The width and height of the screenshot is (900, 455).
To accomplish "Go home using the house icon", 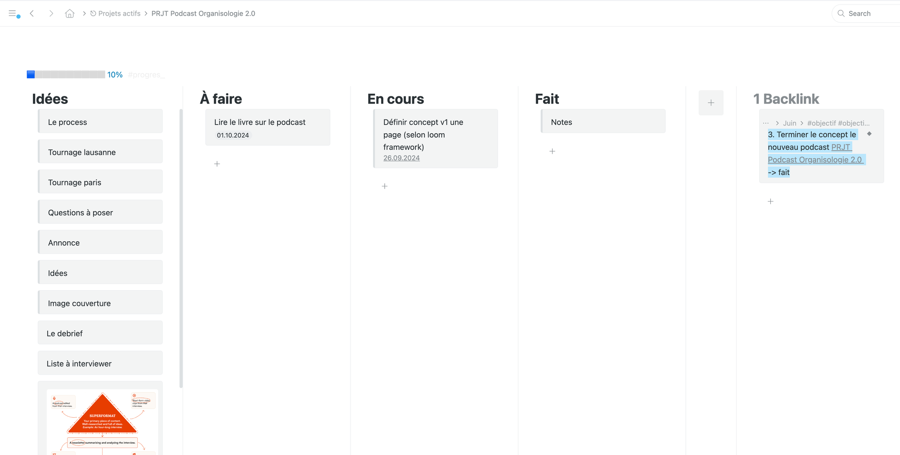I will pos(69,13).
